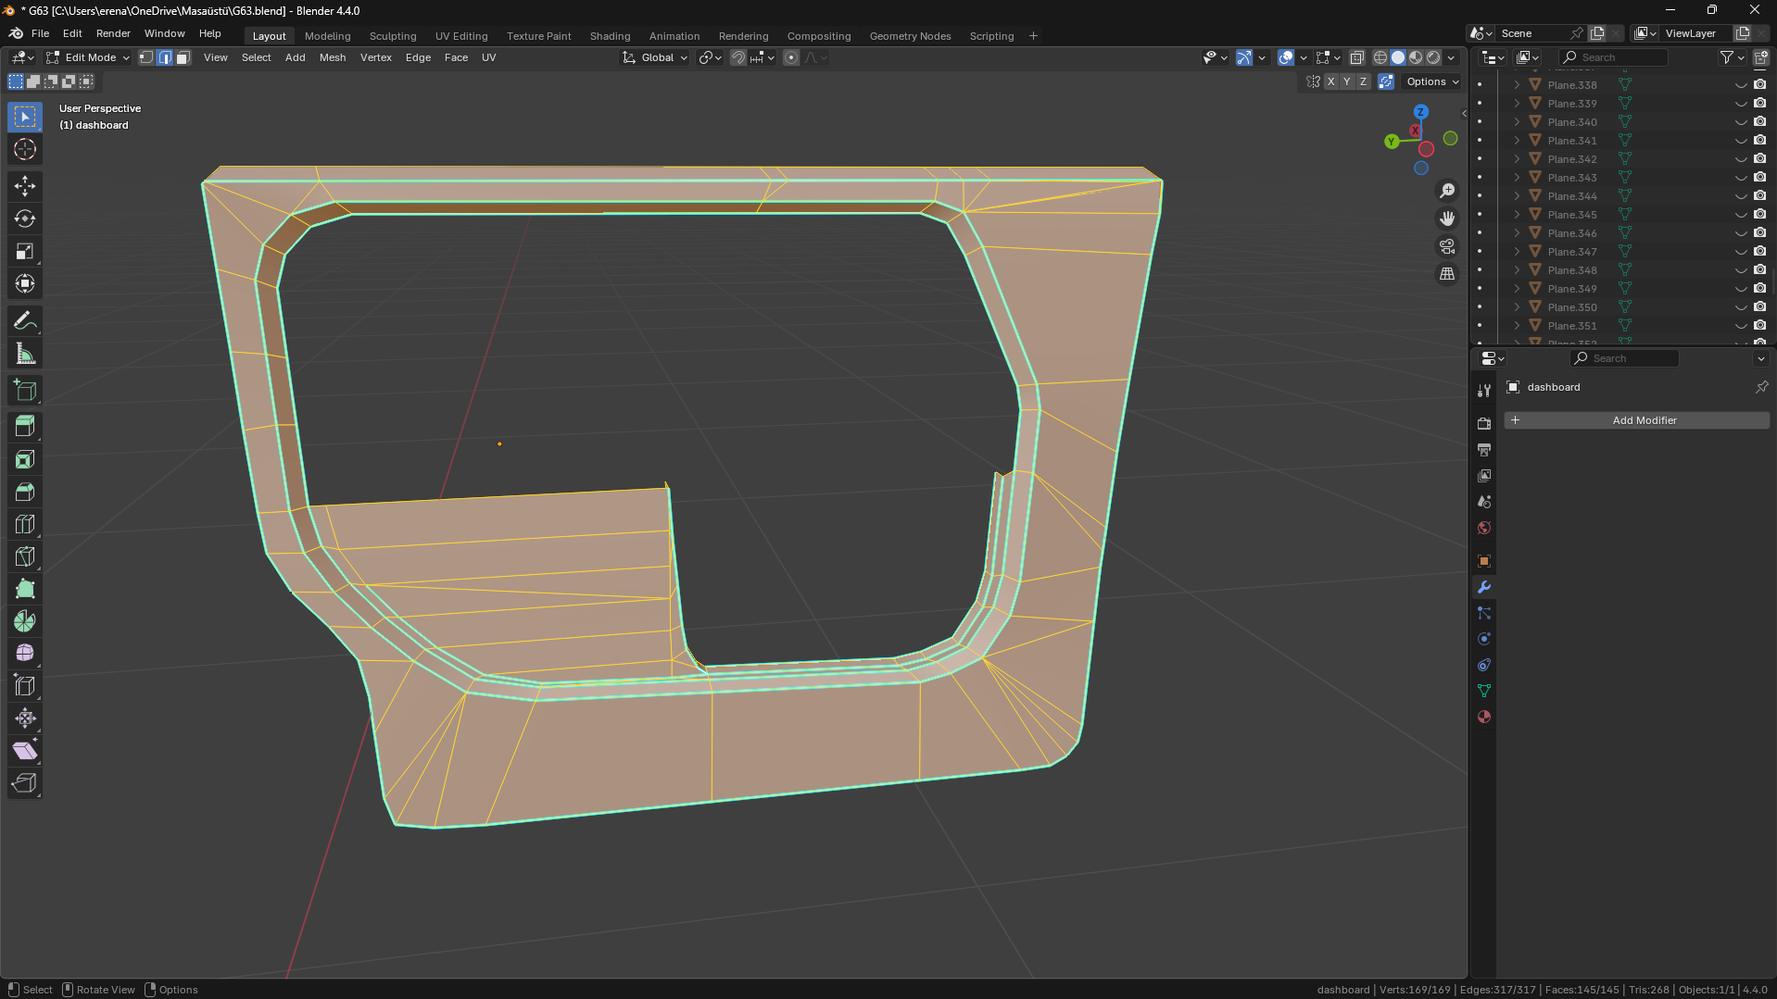Toggle X axis mirror
The image size is (1777, 999).
[x=1330, y=81]
